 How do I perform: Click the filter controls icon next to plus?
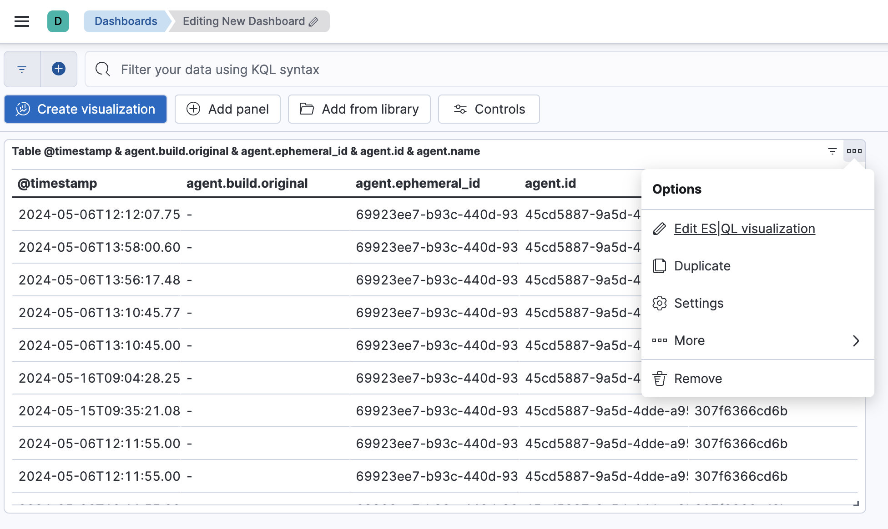click(x=21, y=69)
